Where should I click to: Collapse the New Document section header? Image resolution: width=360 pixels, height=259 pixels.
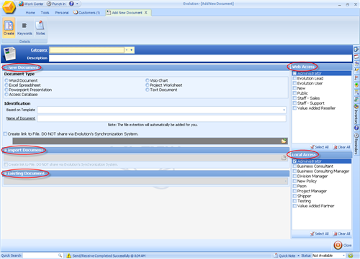point(145,67)
